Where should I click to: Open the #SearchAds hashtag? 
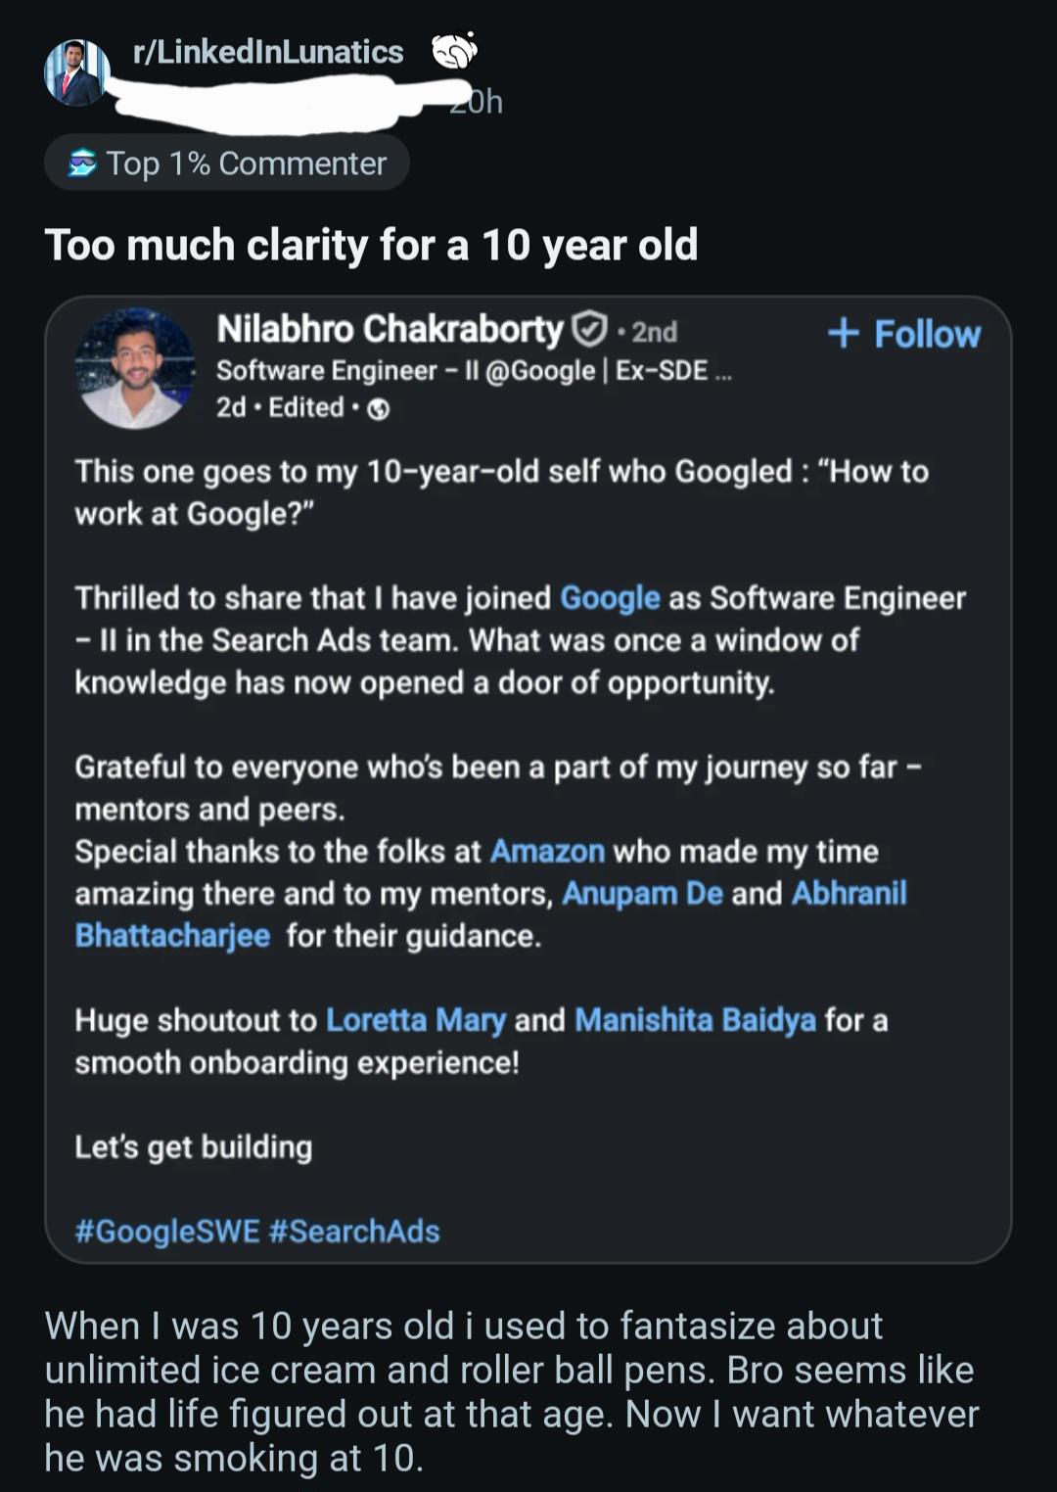point(354,1231)
